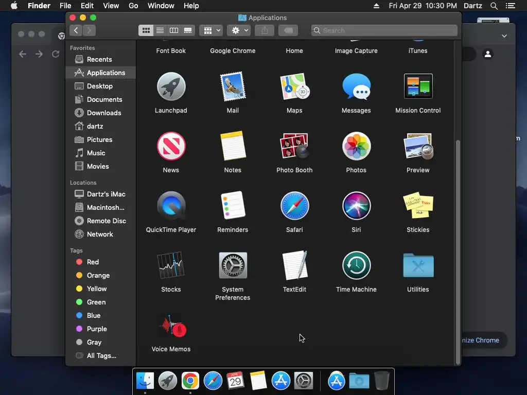Open Network under Locations
Image resolution: width=527 pixels, height=395 pixels.
tap(100, 234)
